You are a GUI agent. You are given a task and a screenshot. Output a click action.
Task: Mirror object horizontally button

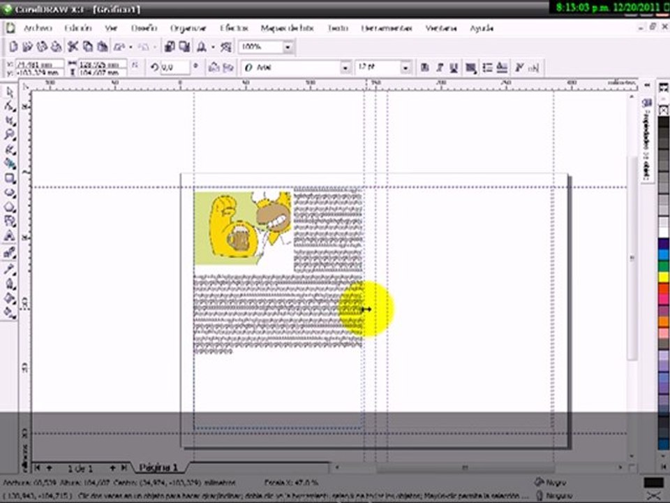coord(214,67)
